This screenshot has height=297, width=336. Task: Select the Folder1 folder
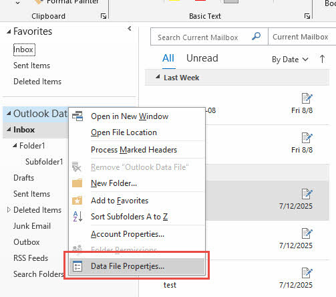[x=32, y=146]
